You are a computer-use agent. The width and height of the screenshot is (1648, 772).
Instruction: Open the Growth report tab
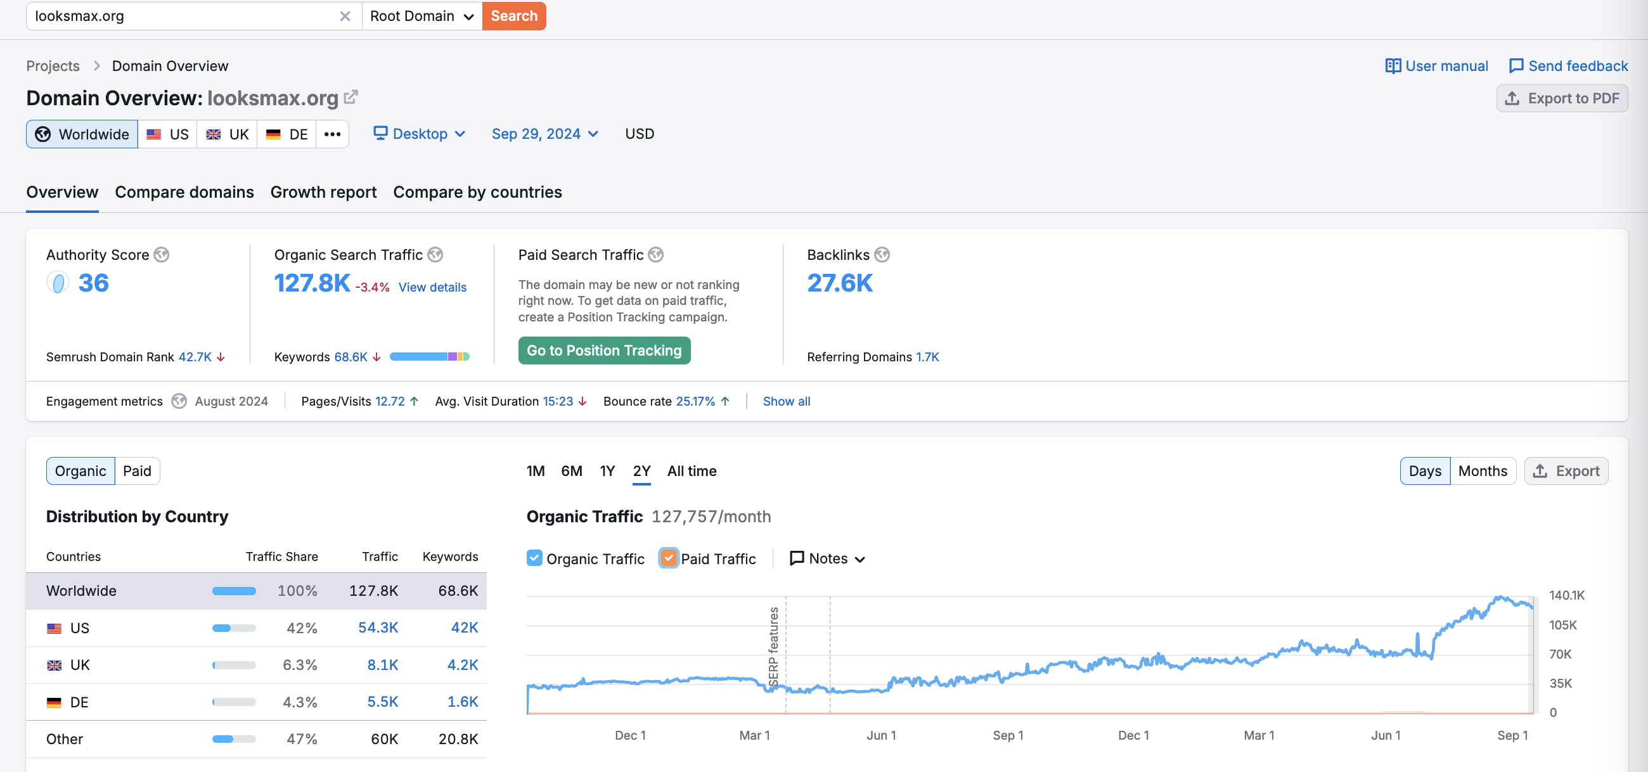click(x=324, y=192)
